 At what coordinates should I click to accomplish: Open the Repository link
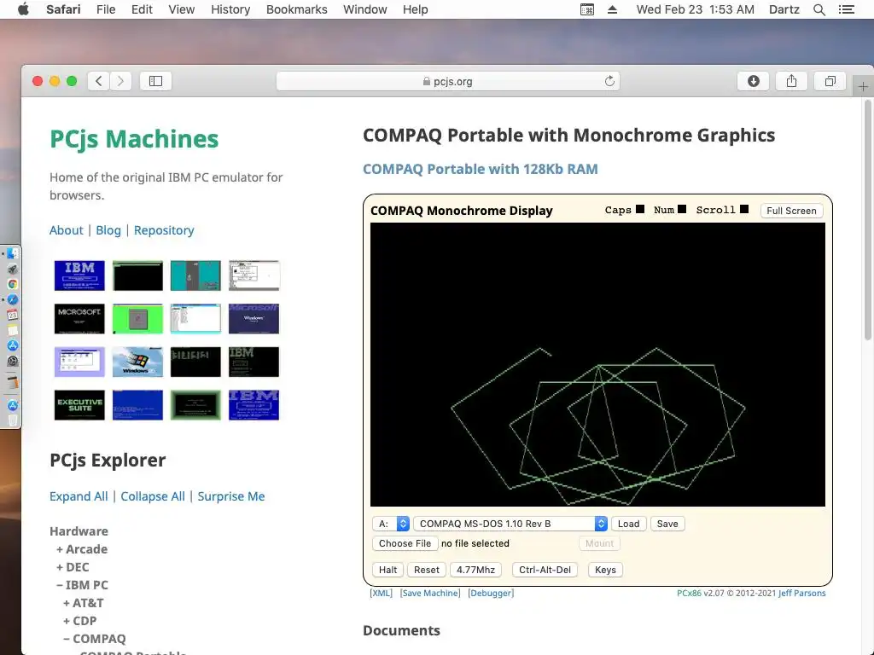coord(164,230)
